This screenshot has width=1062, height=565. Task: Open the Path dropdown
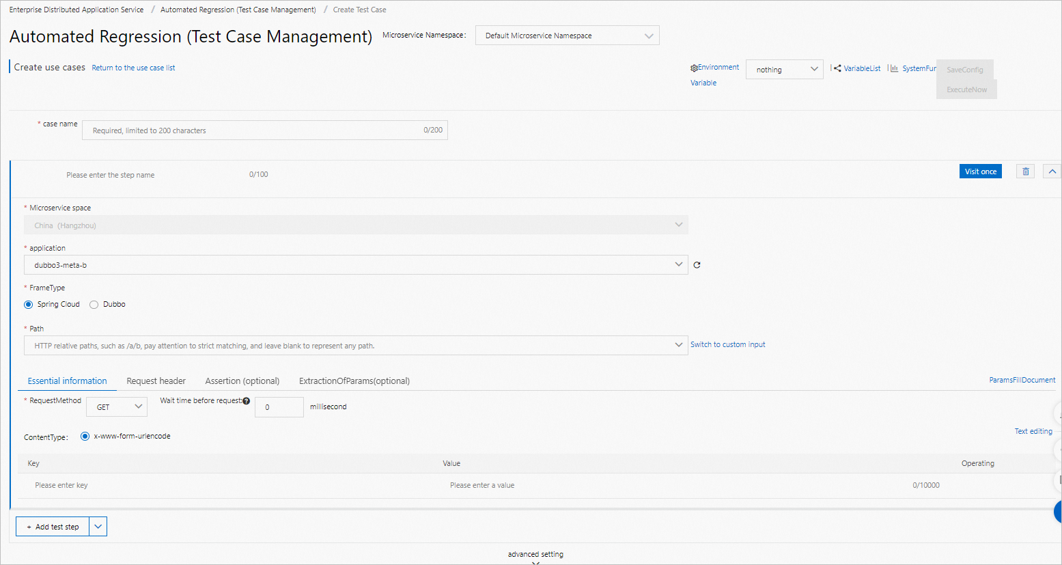tap(356, 346)
